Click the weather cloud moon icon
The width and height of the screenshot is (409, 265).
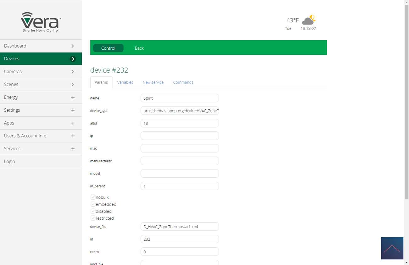[309, 20]
